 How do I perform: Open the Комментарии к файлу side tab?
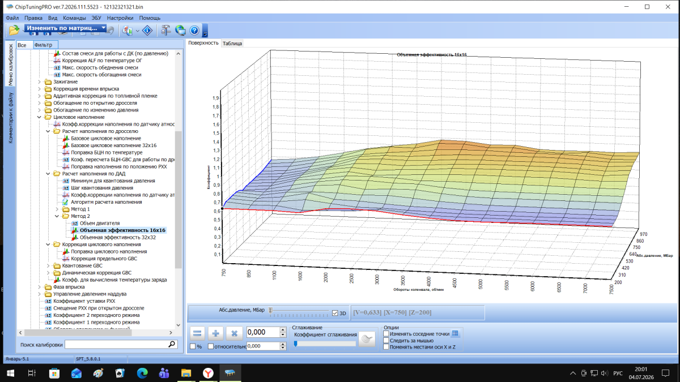click(x=10, y=118)
